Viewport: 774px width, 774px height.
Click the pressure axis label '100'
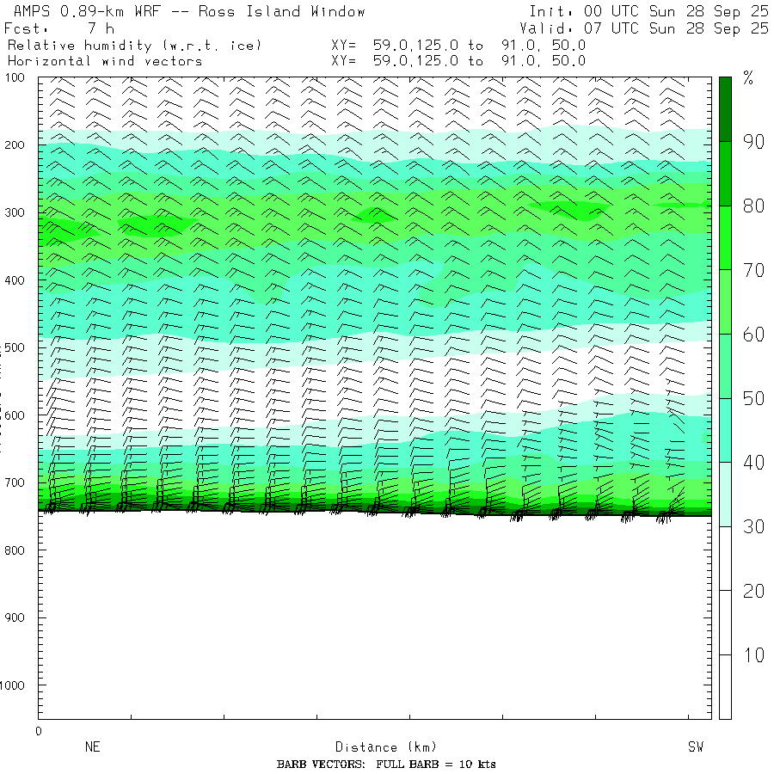15,77
